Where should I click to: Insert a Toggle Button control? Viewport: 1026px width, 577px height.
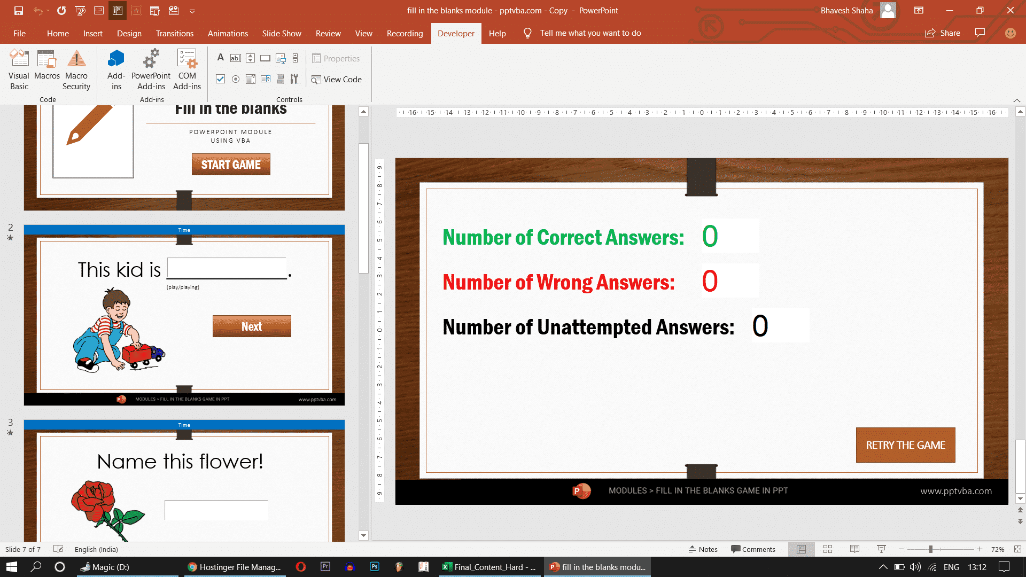point(280,79)
